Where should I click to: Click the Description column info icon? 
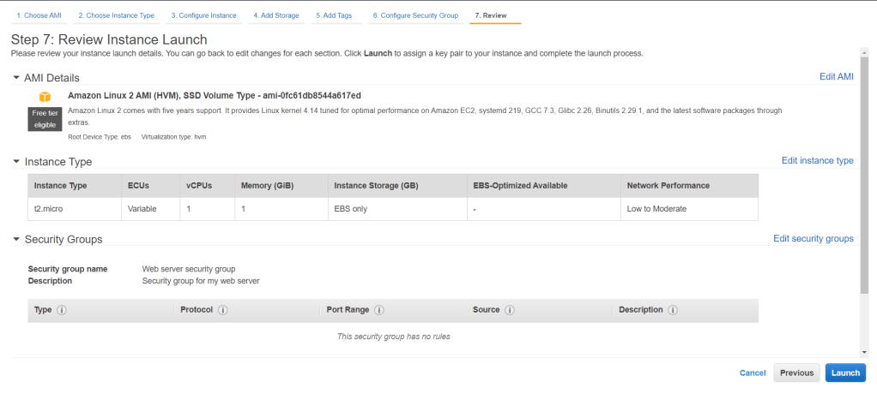coord(674,310)
